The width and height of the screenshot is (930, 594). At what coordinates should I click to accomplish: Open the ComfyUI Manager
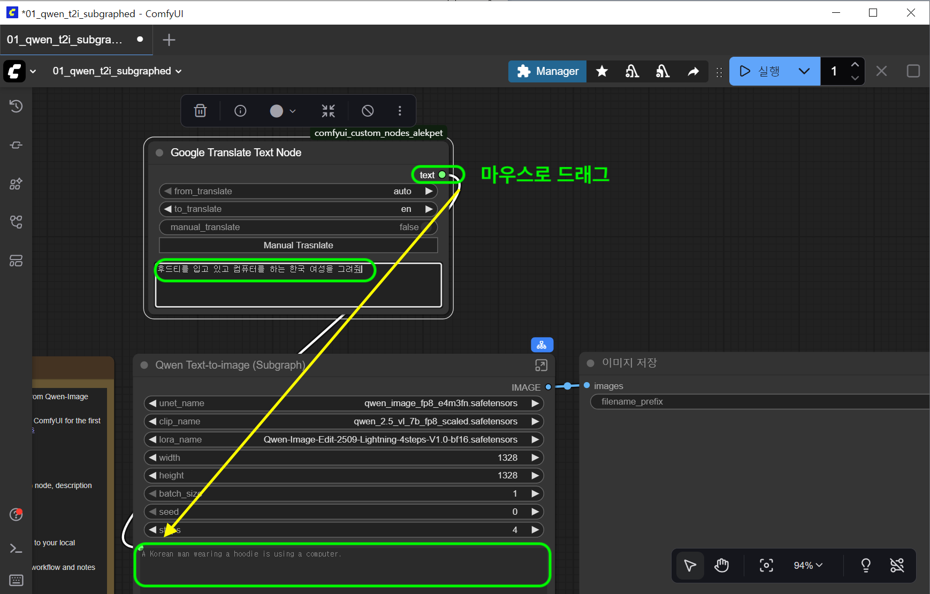pos(547,71)
